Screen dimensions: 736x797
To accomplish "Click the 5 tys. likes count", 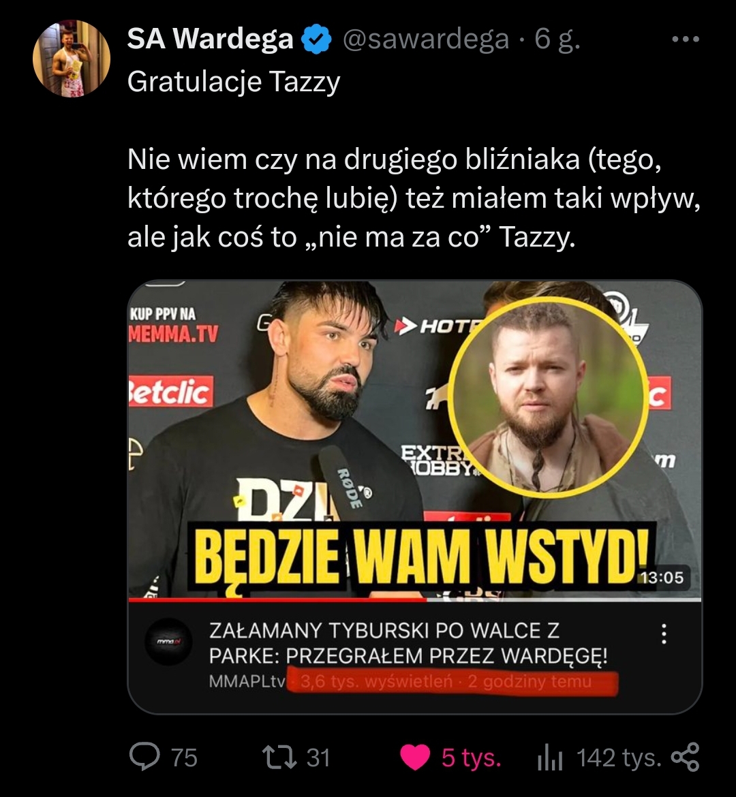I will pyautogui.click(x=471, y=757).
